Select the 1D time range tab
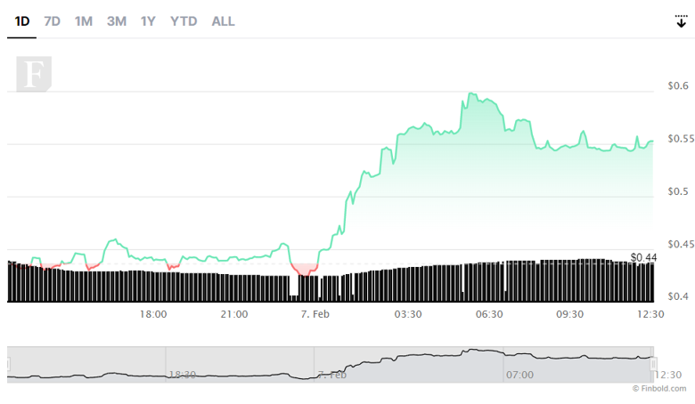Screen dimensions: 695x404 [21, 20]
